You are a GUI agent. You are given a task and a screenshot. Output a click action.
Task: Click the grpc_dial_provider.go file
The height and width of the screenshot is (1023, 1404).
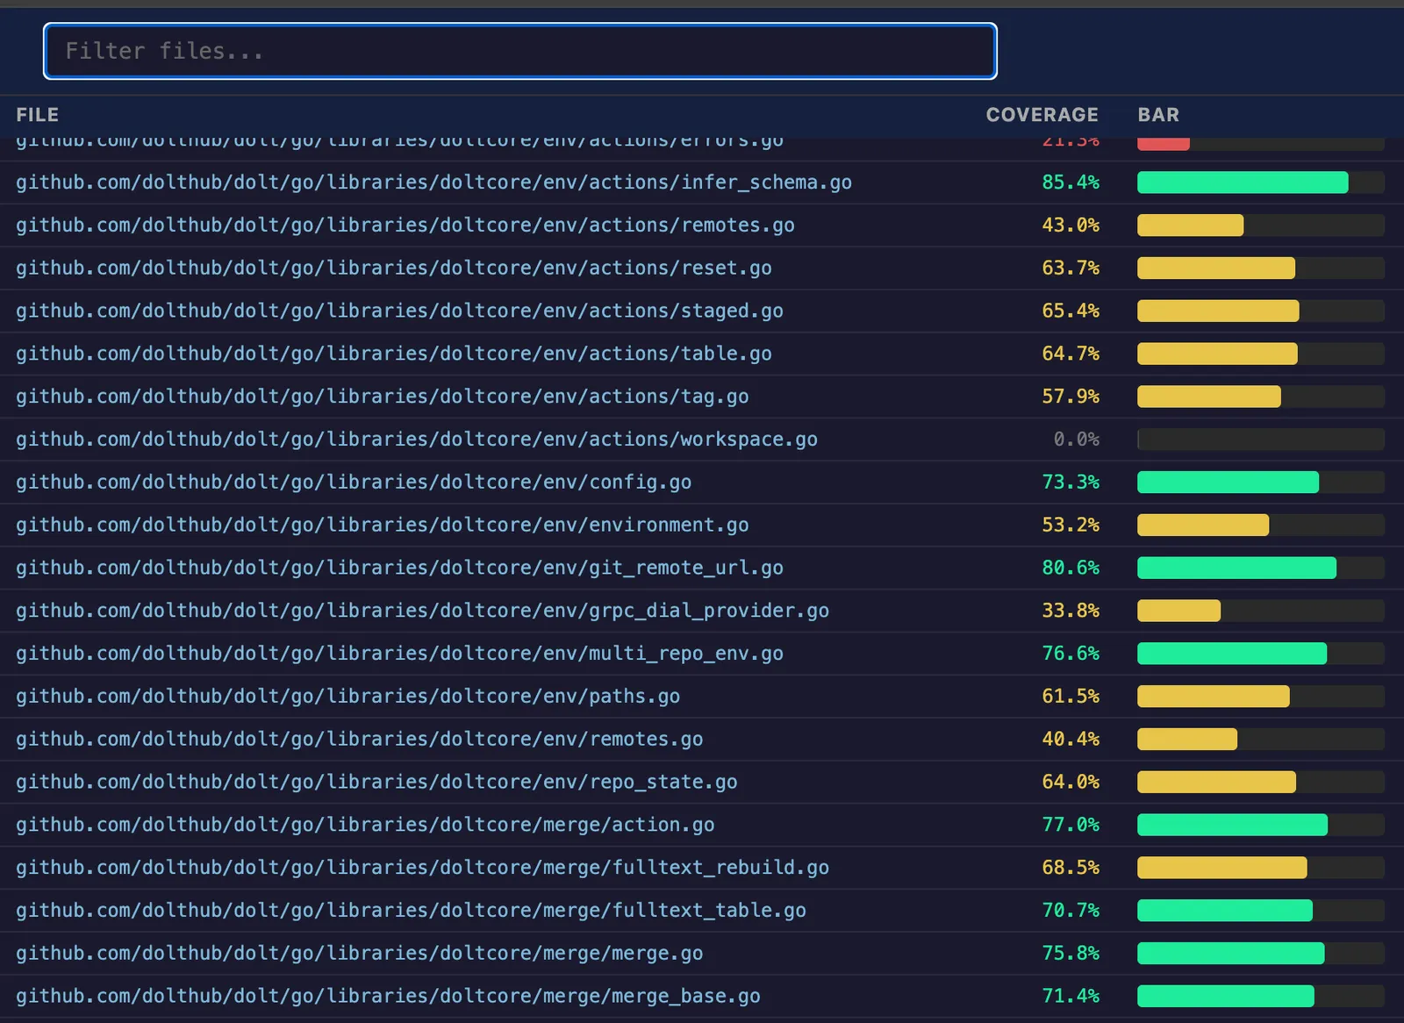pyautogui.click(x=422, y=611)
